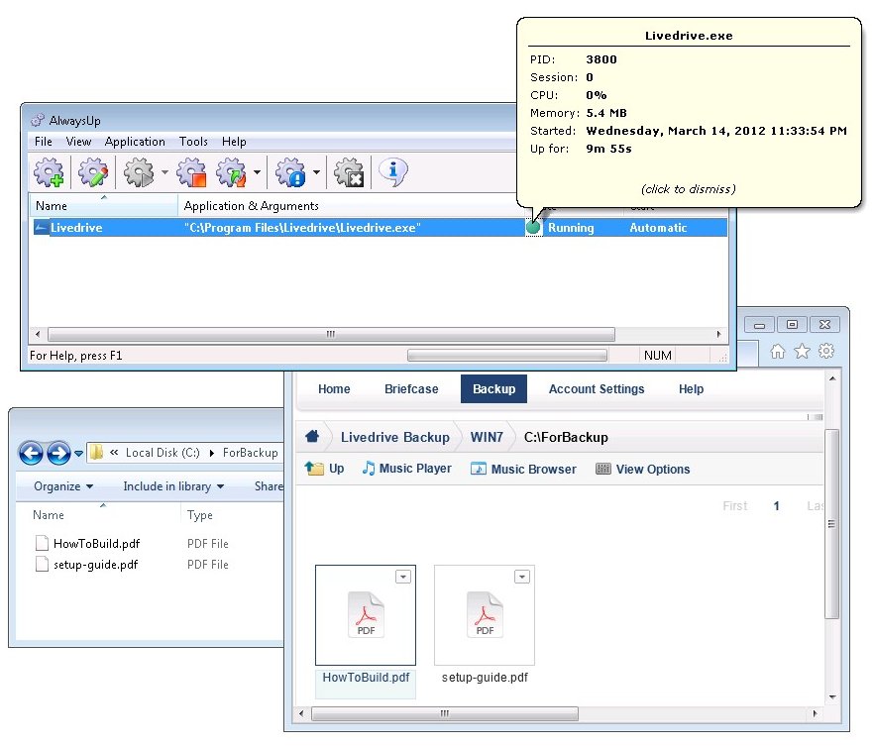873x746 pixels.
Task: Click the file icon beside HowToBuild.pdf in Explorer
Action: pos(42,543)
